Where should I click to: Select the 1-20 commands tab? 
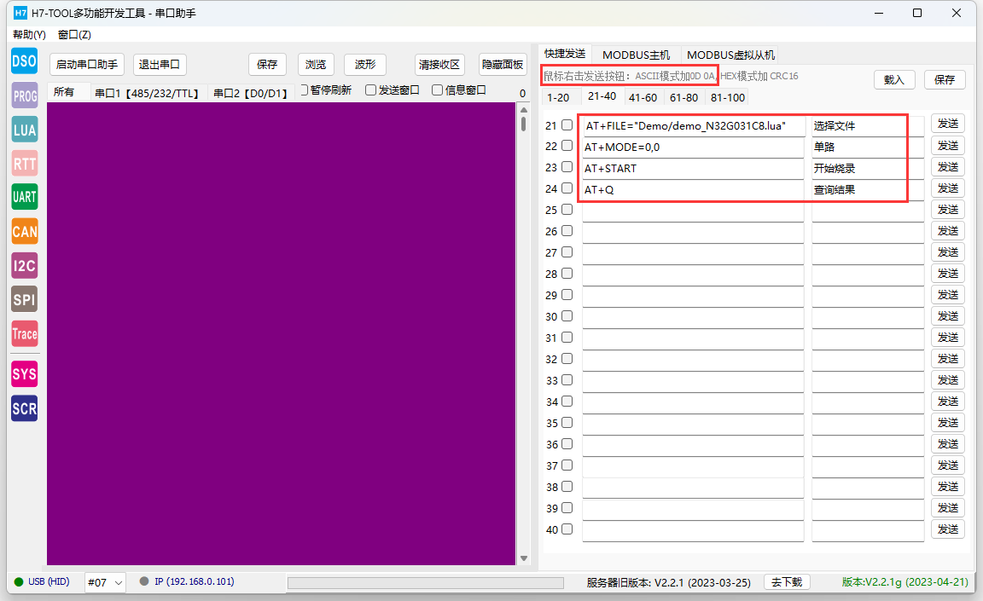(558, 98)
